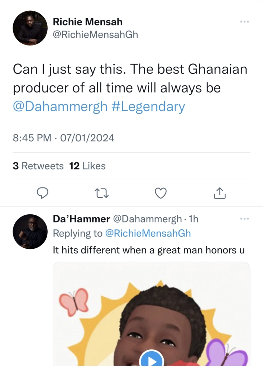The height and width of the screenshot is (367, 263).
Task: Click the reply speech bubble icon
Action: (43, 193)
